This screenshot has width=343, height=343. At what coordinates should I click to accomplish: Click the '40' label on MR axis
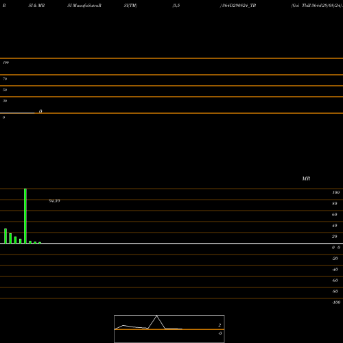[335, 226]
